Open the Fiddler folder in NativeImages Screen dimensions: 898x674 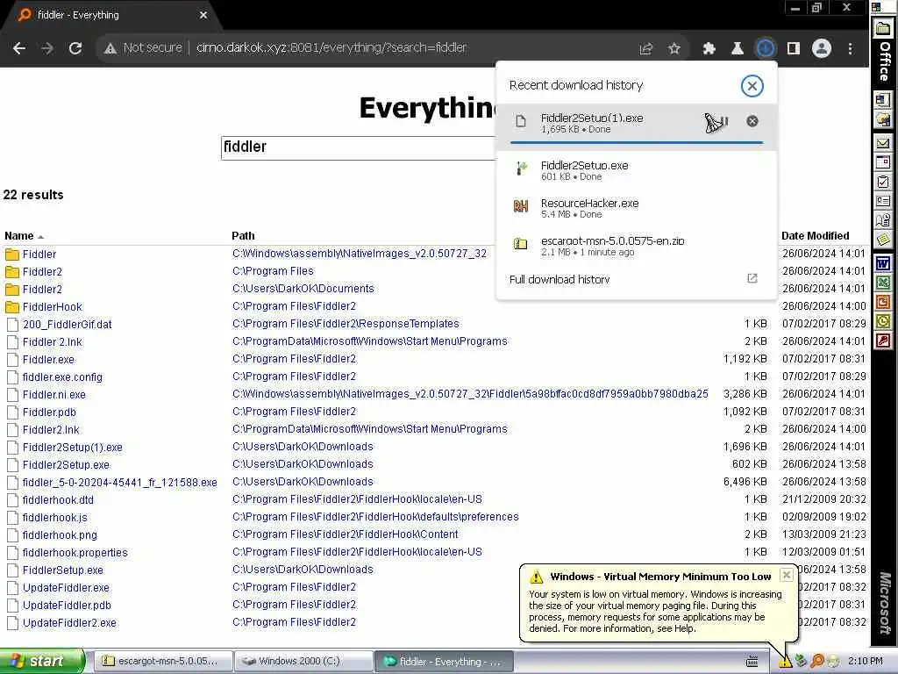pyautogui.click(x=39, y=255)
